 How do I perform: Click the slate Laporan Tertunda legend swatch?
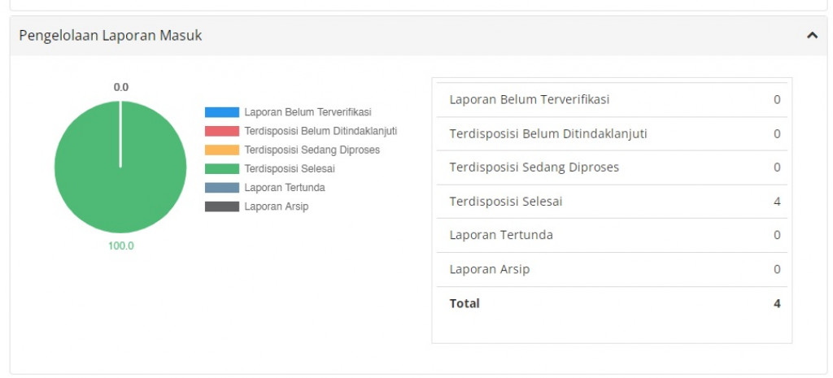coord(222,188)
